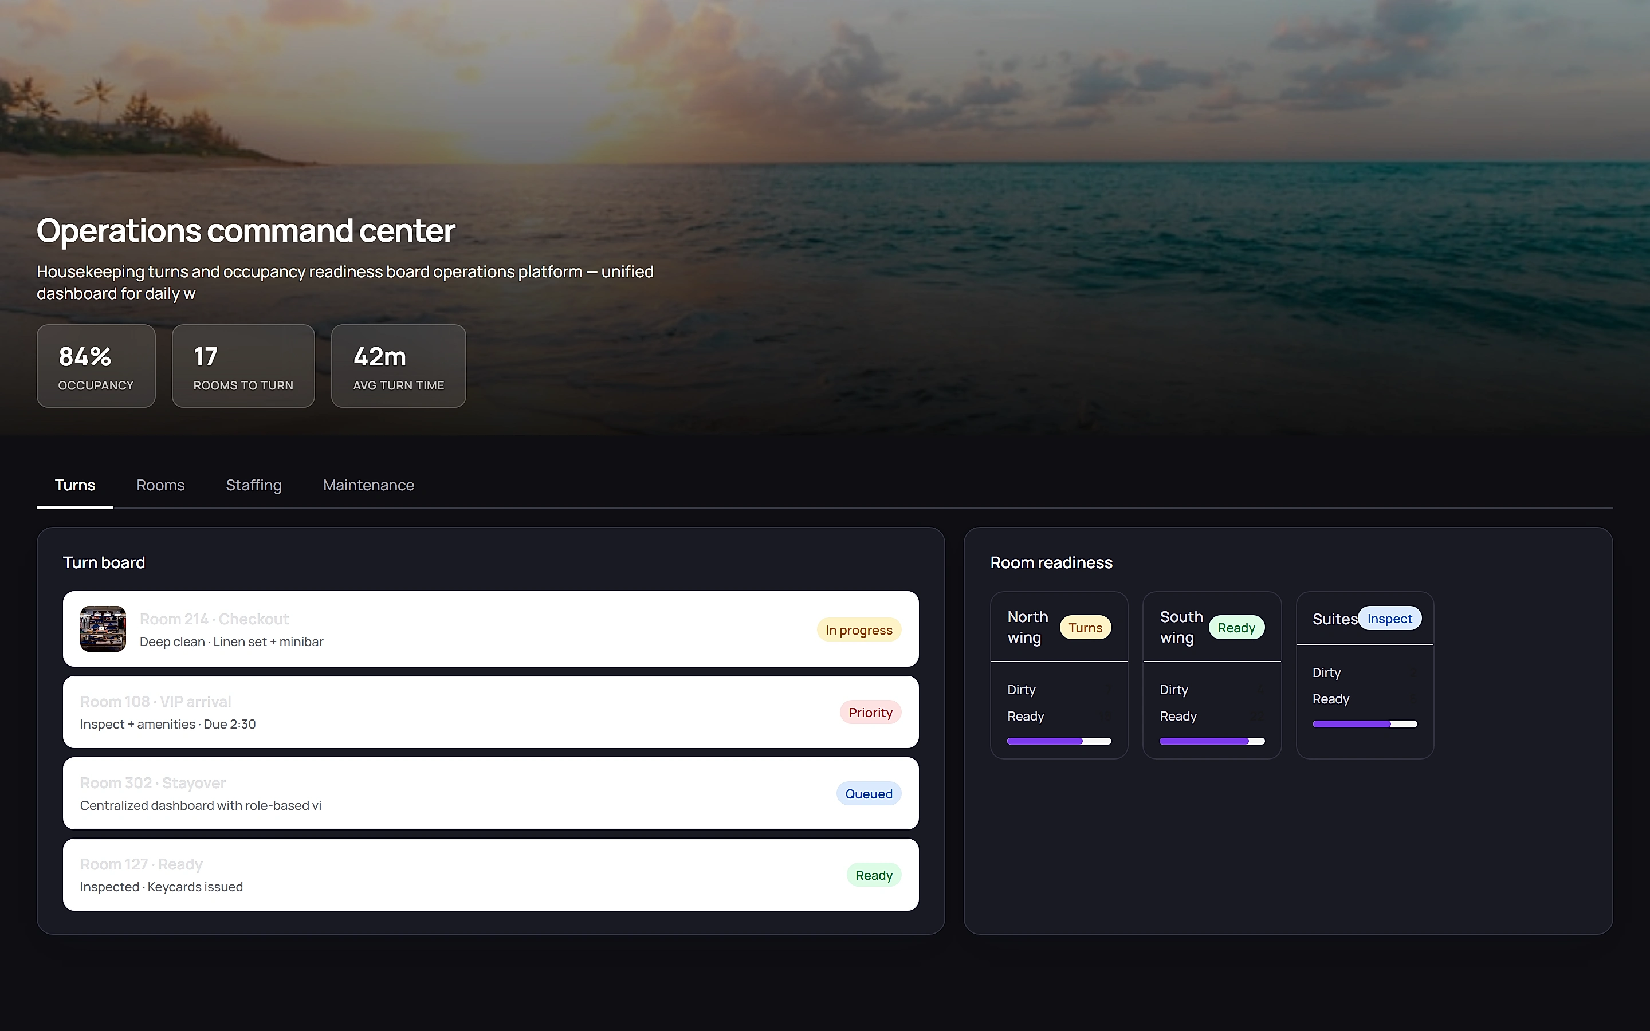Click the Room readiness heading

[1051, 562]
